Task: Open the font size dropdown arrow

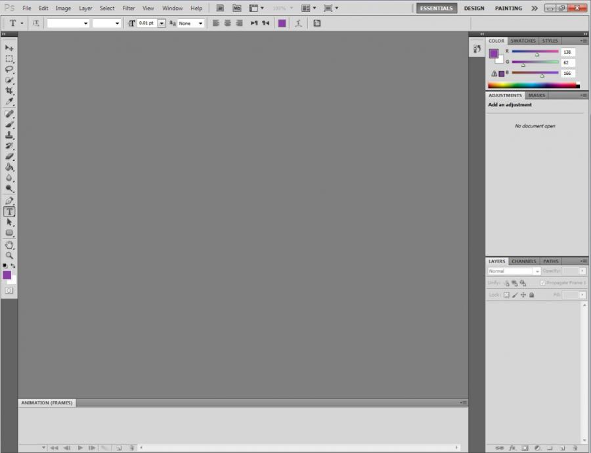Action: [x=162, y=24]
